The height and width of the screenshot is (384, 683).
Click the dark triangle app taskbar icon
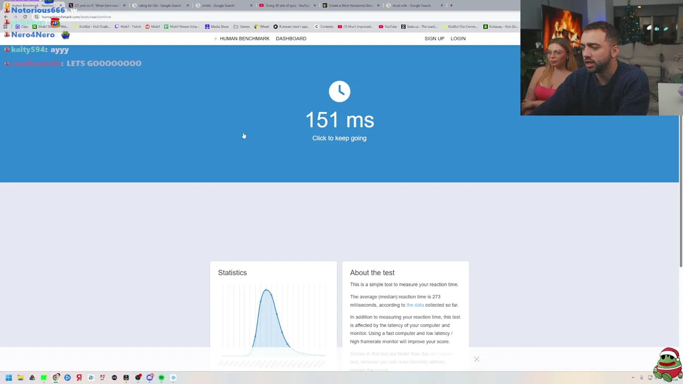tap(32, 378)
